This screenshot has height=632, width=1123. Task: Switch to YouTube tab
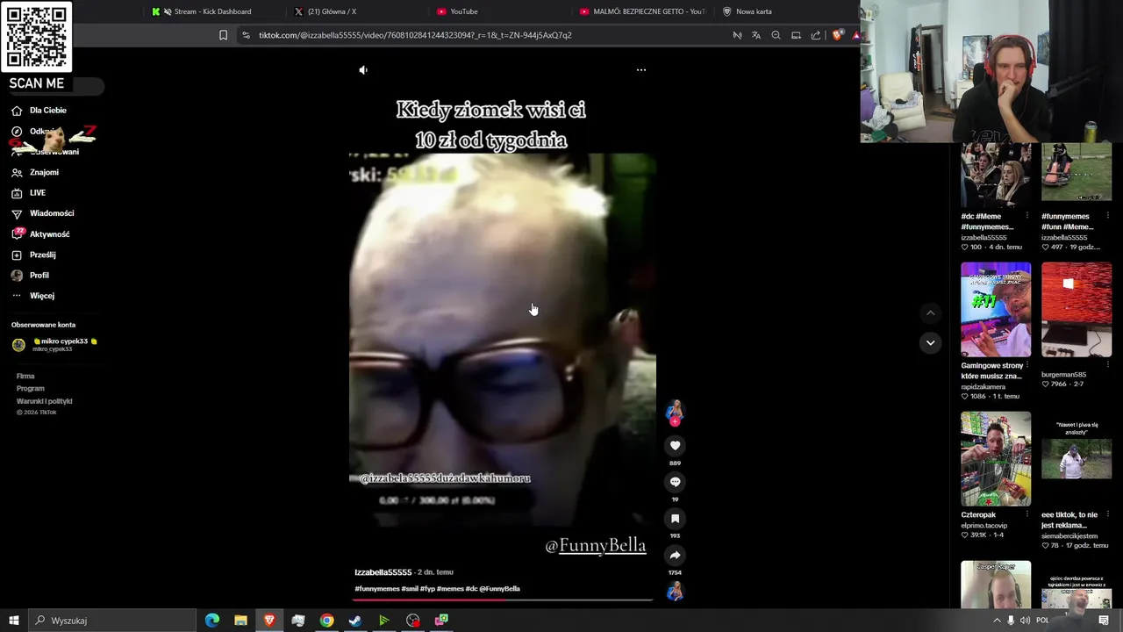point(463,11)
